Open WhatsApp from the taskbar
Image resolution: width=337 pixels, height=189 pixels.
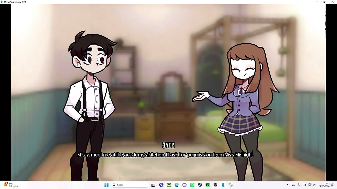tap(192, 185)
